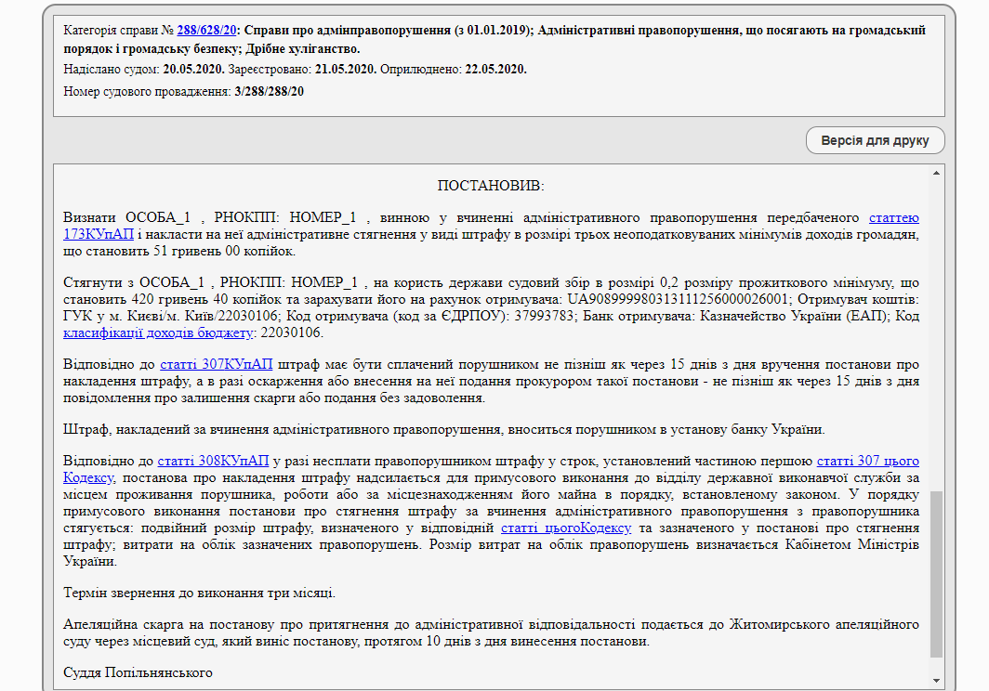The width and height of the screenshot is (989, 691).
Task: Click the ЄДРПОУ code 37993783
Action: point(547,316)
